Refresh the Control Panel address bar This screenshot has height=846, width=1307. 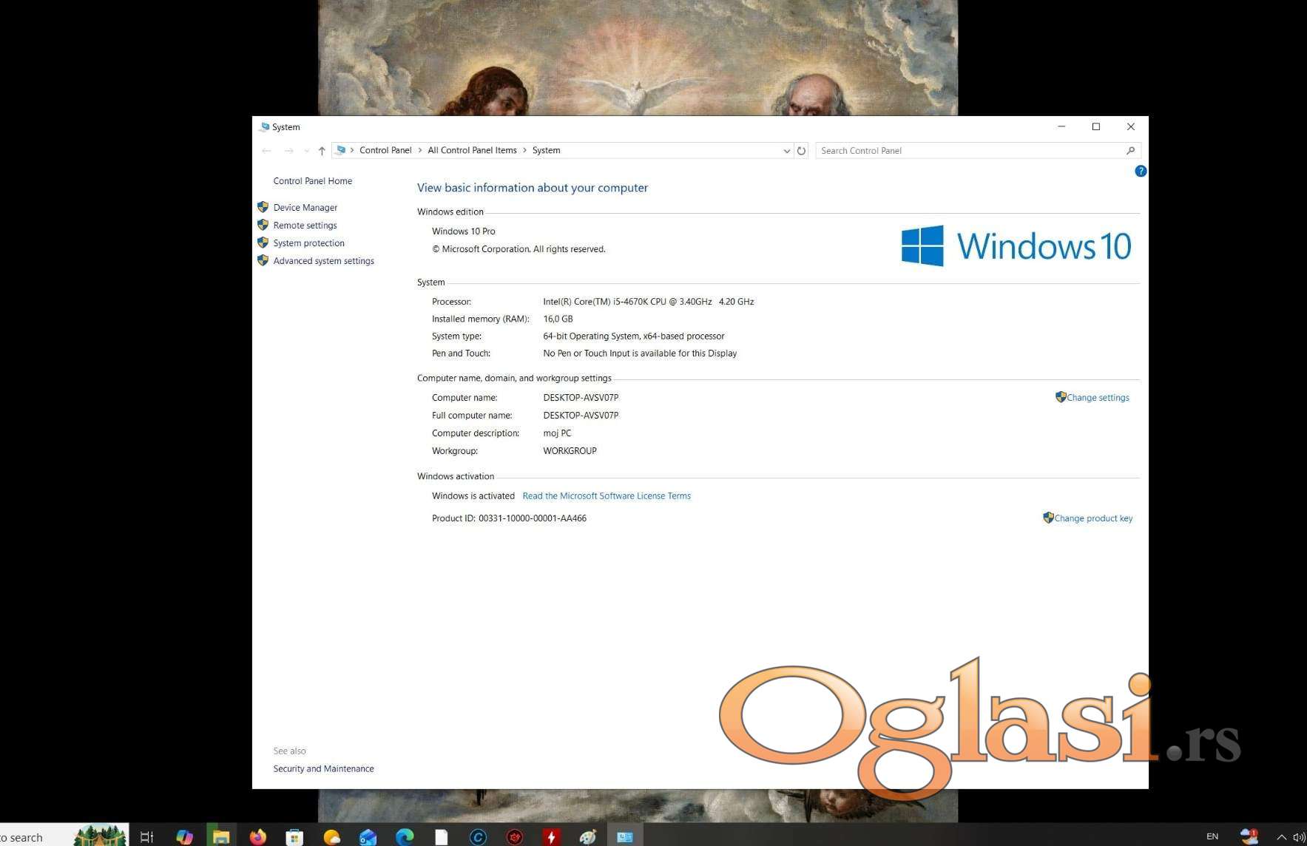coord(801,151)
